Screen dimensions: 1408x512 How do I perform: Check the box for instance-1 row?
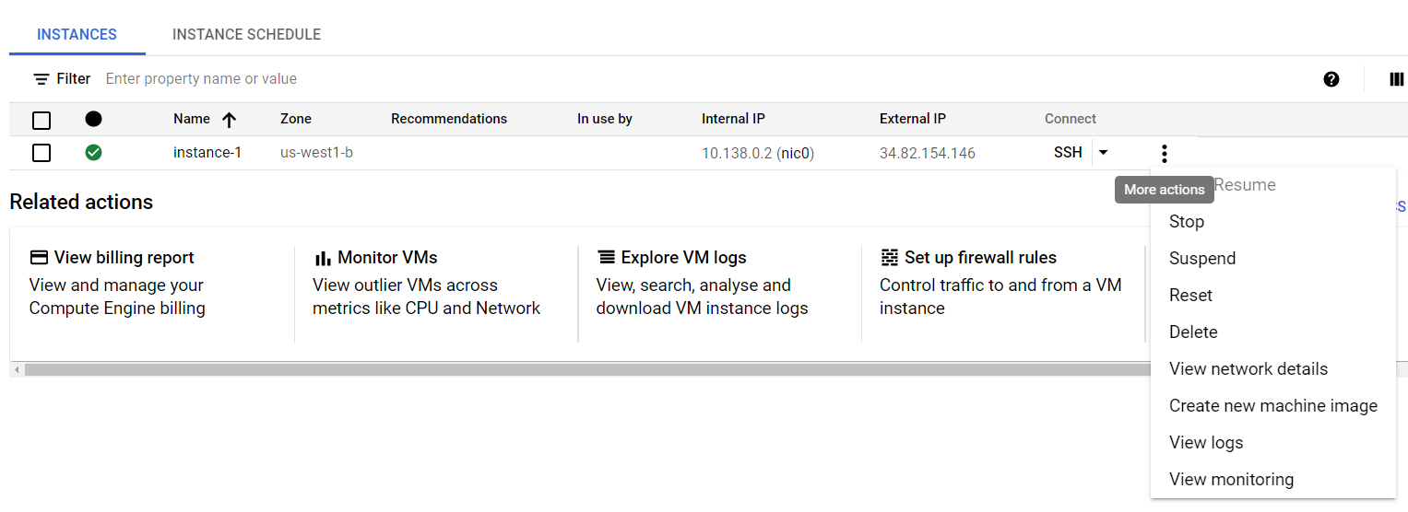click(41, 153)
